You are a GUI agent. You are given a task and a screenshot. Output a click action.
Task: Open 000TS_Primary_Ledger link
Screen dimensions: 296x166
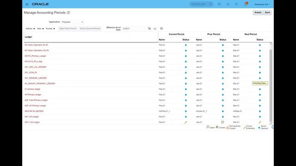point(35,56)
